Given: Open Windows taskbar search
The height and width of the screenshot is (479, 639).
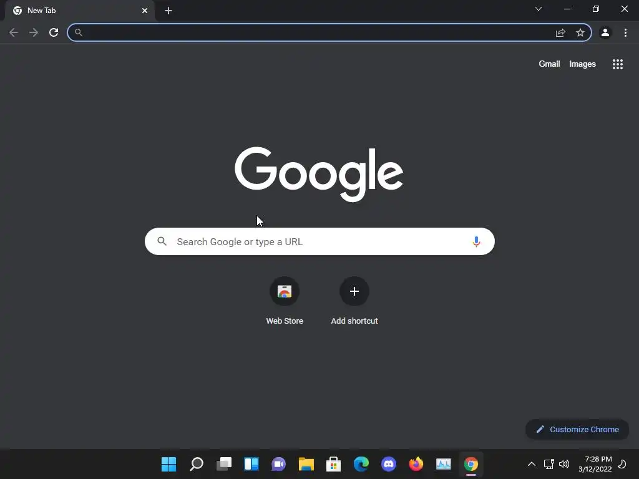Looking at the screenshot, I should [197, 464].
